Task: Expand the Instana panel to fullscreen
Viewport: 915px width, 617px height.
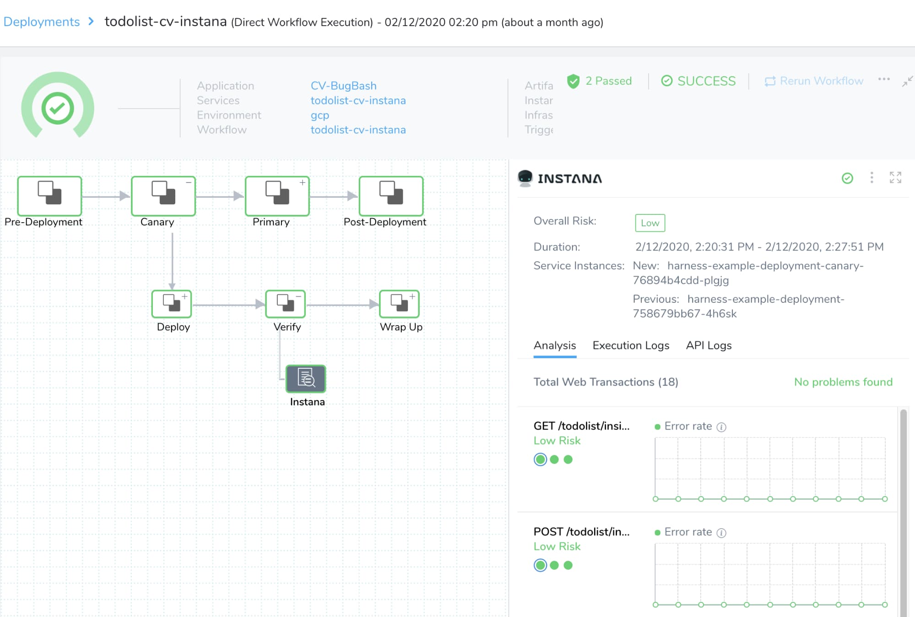Action: [x=895, y=179]
